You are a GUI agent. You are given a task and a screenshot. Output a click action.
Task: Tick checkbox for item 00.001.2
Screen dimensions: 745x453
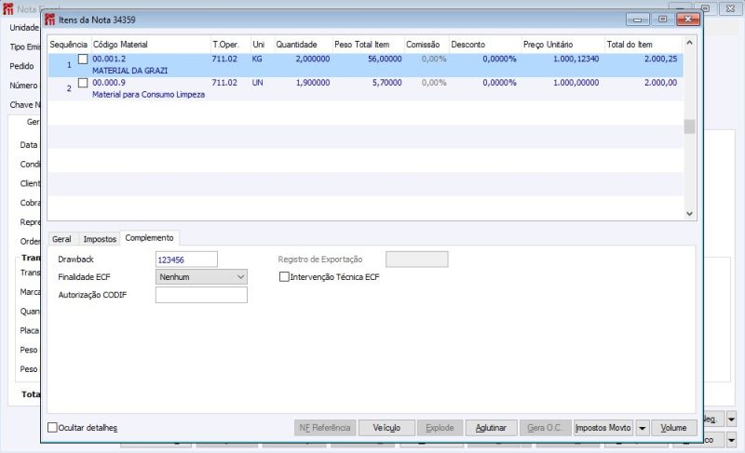coord(83,59)
